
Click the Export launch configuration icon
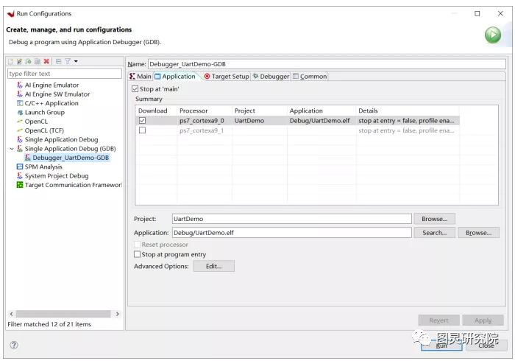point(28,61)
